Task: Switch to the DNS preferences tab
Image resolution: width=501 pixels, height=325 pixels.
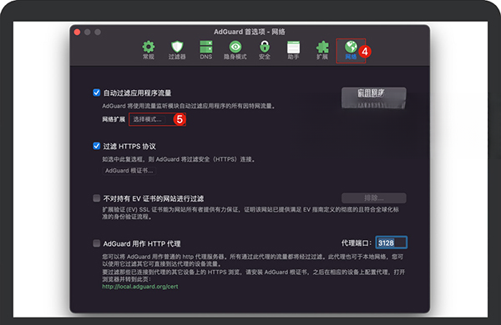Action: (x=205, y=50)
